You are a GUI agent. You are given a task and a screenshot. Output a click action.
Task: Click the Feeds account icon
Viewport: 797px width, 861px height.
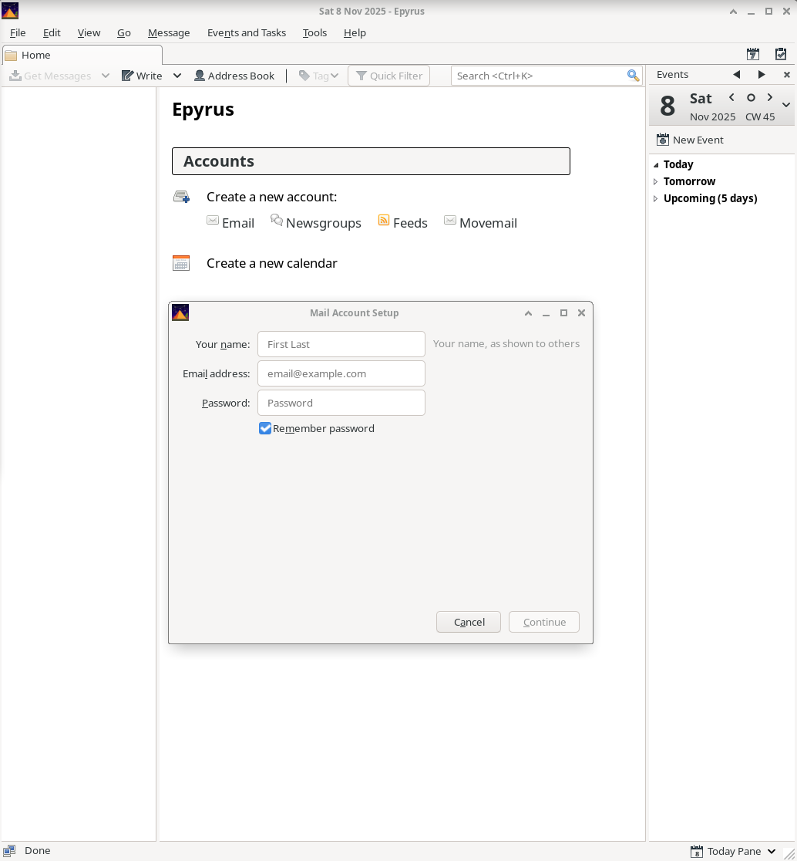[384, 221]
